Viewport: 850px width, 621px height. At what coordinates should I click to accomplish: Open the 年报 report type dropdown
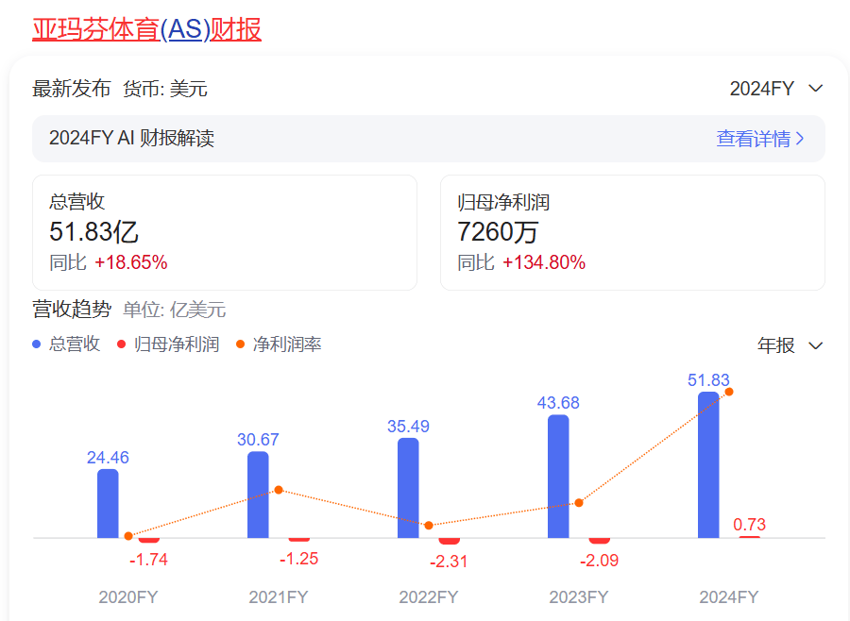[x=790, y=345]
